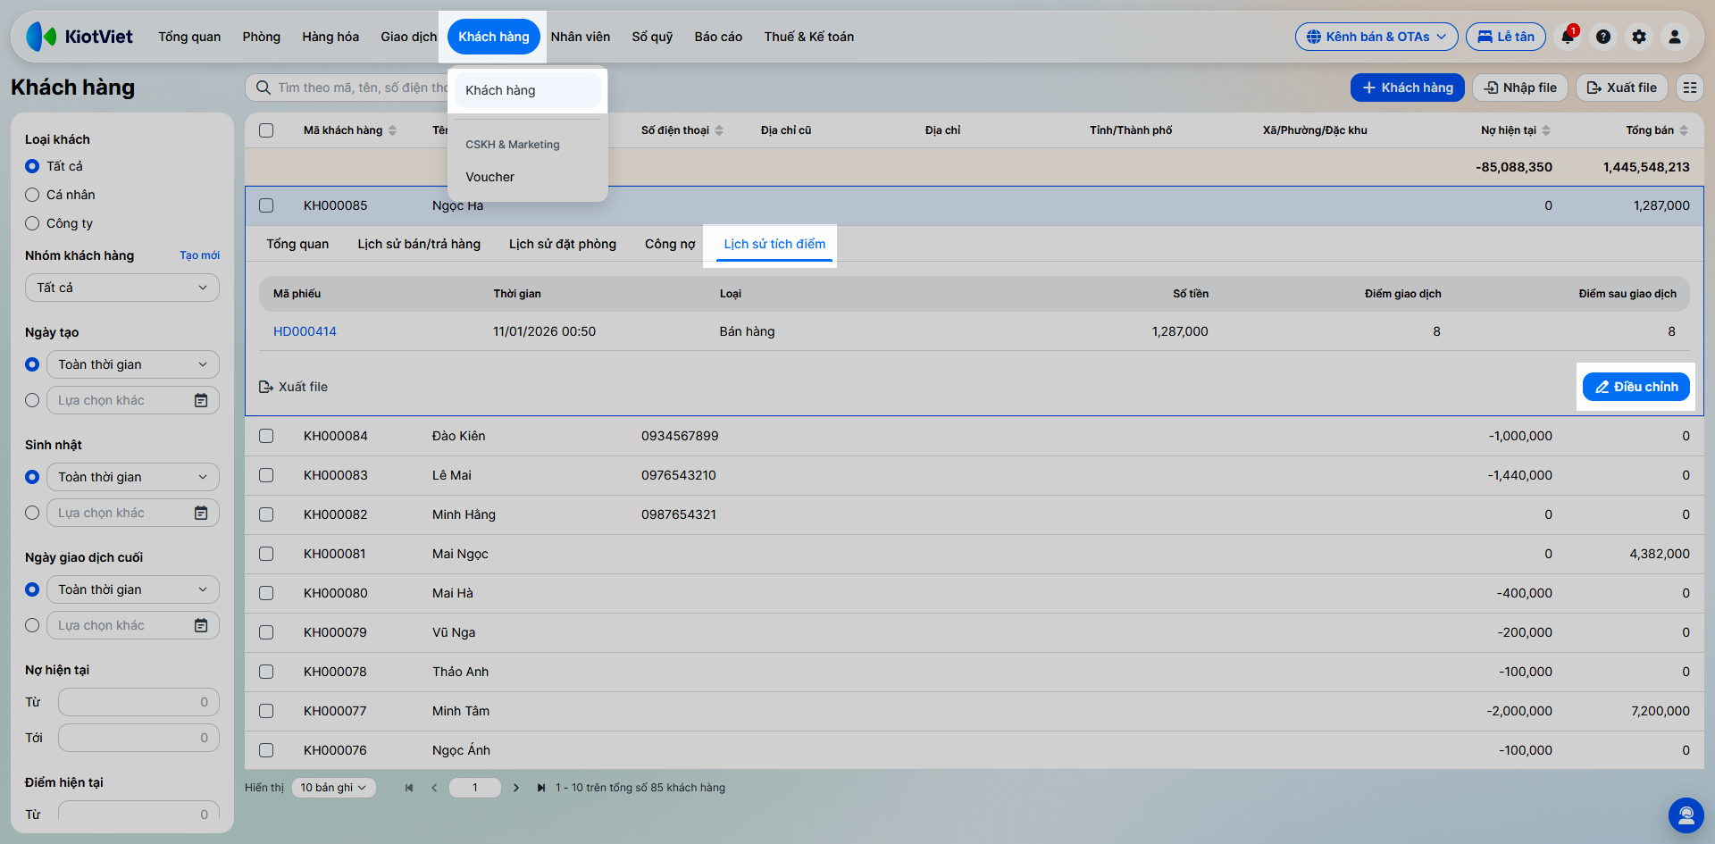1715x844 pixels.
Task: Select Lựa chọn khác under Ngày tạo
Action: click(x=32, y=400)
